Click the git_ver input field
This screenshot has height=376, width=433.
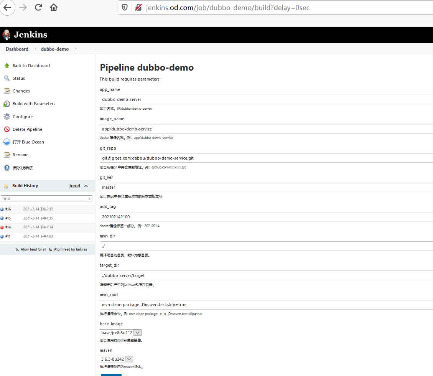pos(266,187)
